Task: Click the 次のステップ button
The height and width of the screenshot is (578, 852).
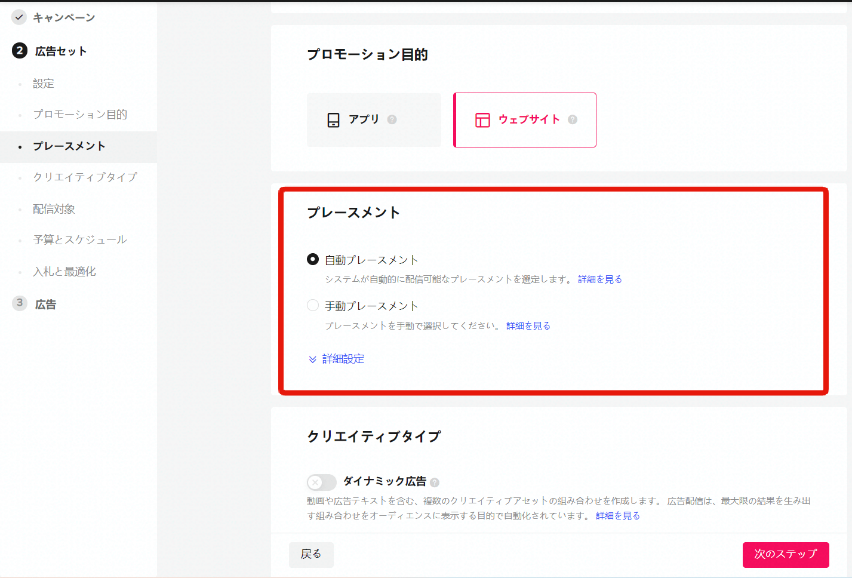Action: pos(786,555)
